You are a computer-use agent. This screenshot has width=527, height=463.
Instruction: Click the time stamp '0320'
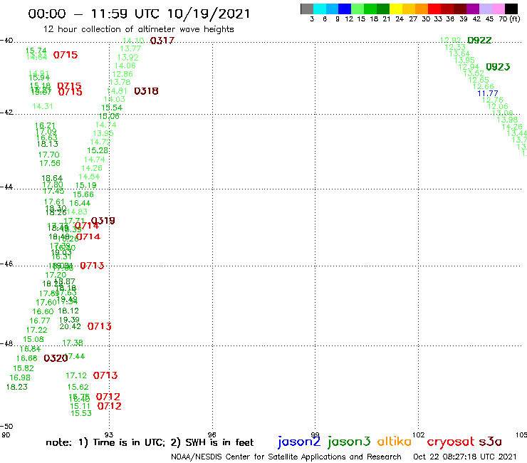tap(56, 358)
